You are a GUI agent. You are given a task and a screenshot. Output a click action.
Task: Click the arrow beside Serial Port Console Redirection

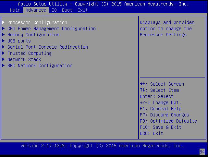point(4,47)
